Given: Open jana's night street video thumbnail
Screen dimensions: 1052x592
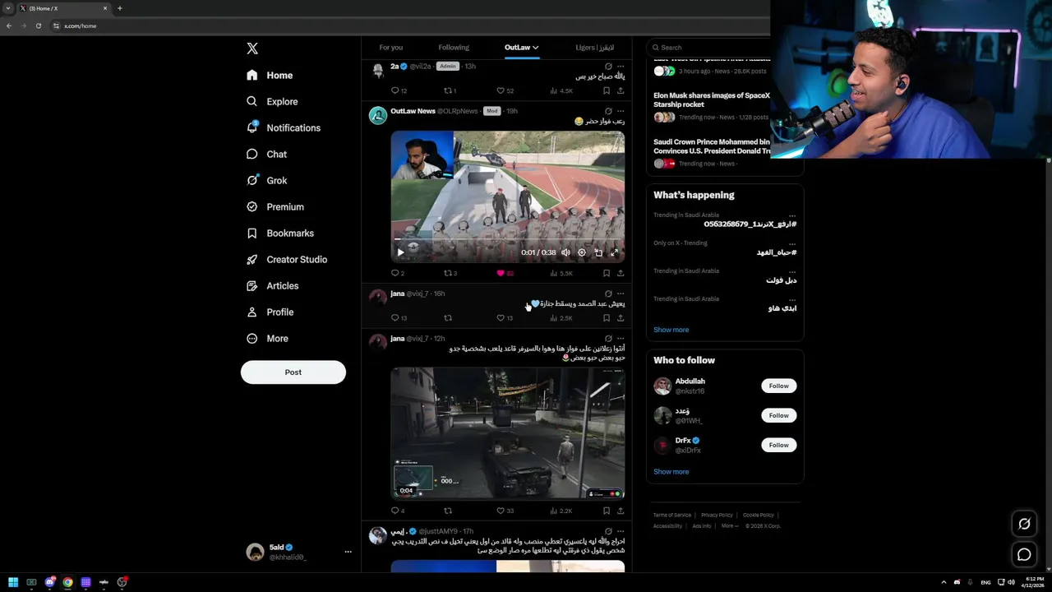Looking at the screenshot, I should (x=507, y=432).
